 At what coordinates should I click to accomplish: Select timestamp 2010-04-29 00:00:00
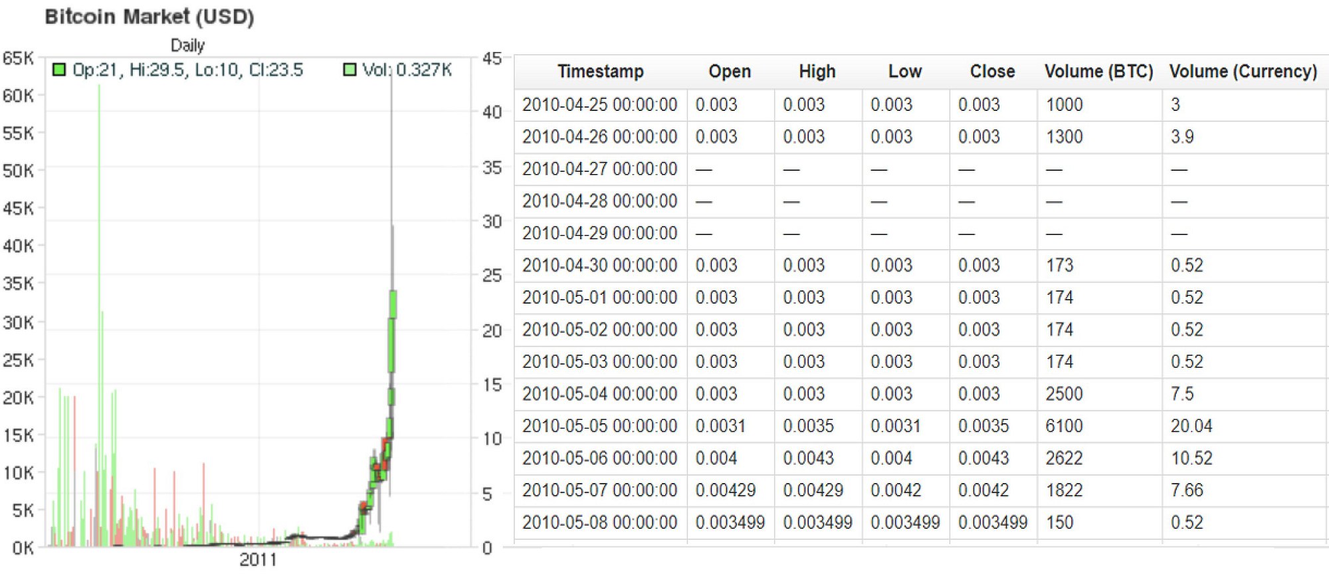click(x=600, y=234)
